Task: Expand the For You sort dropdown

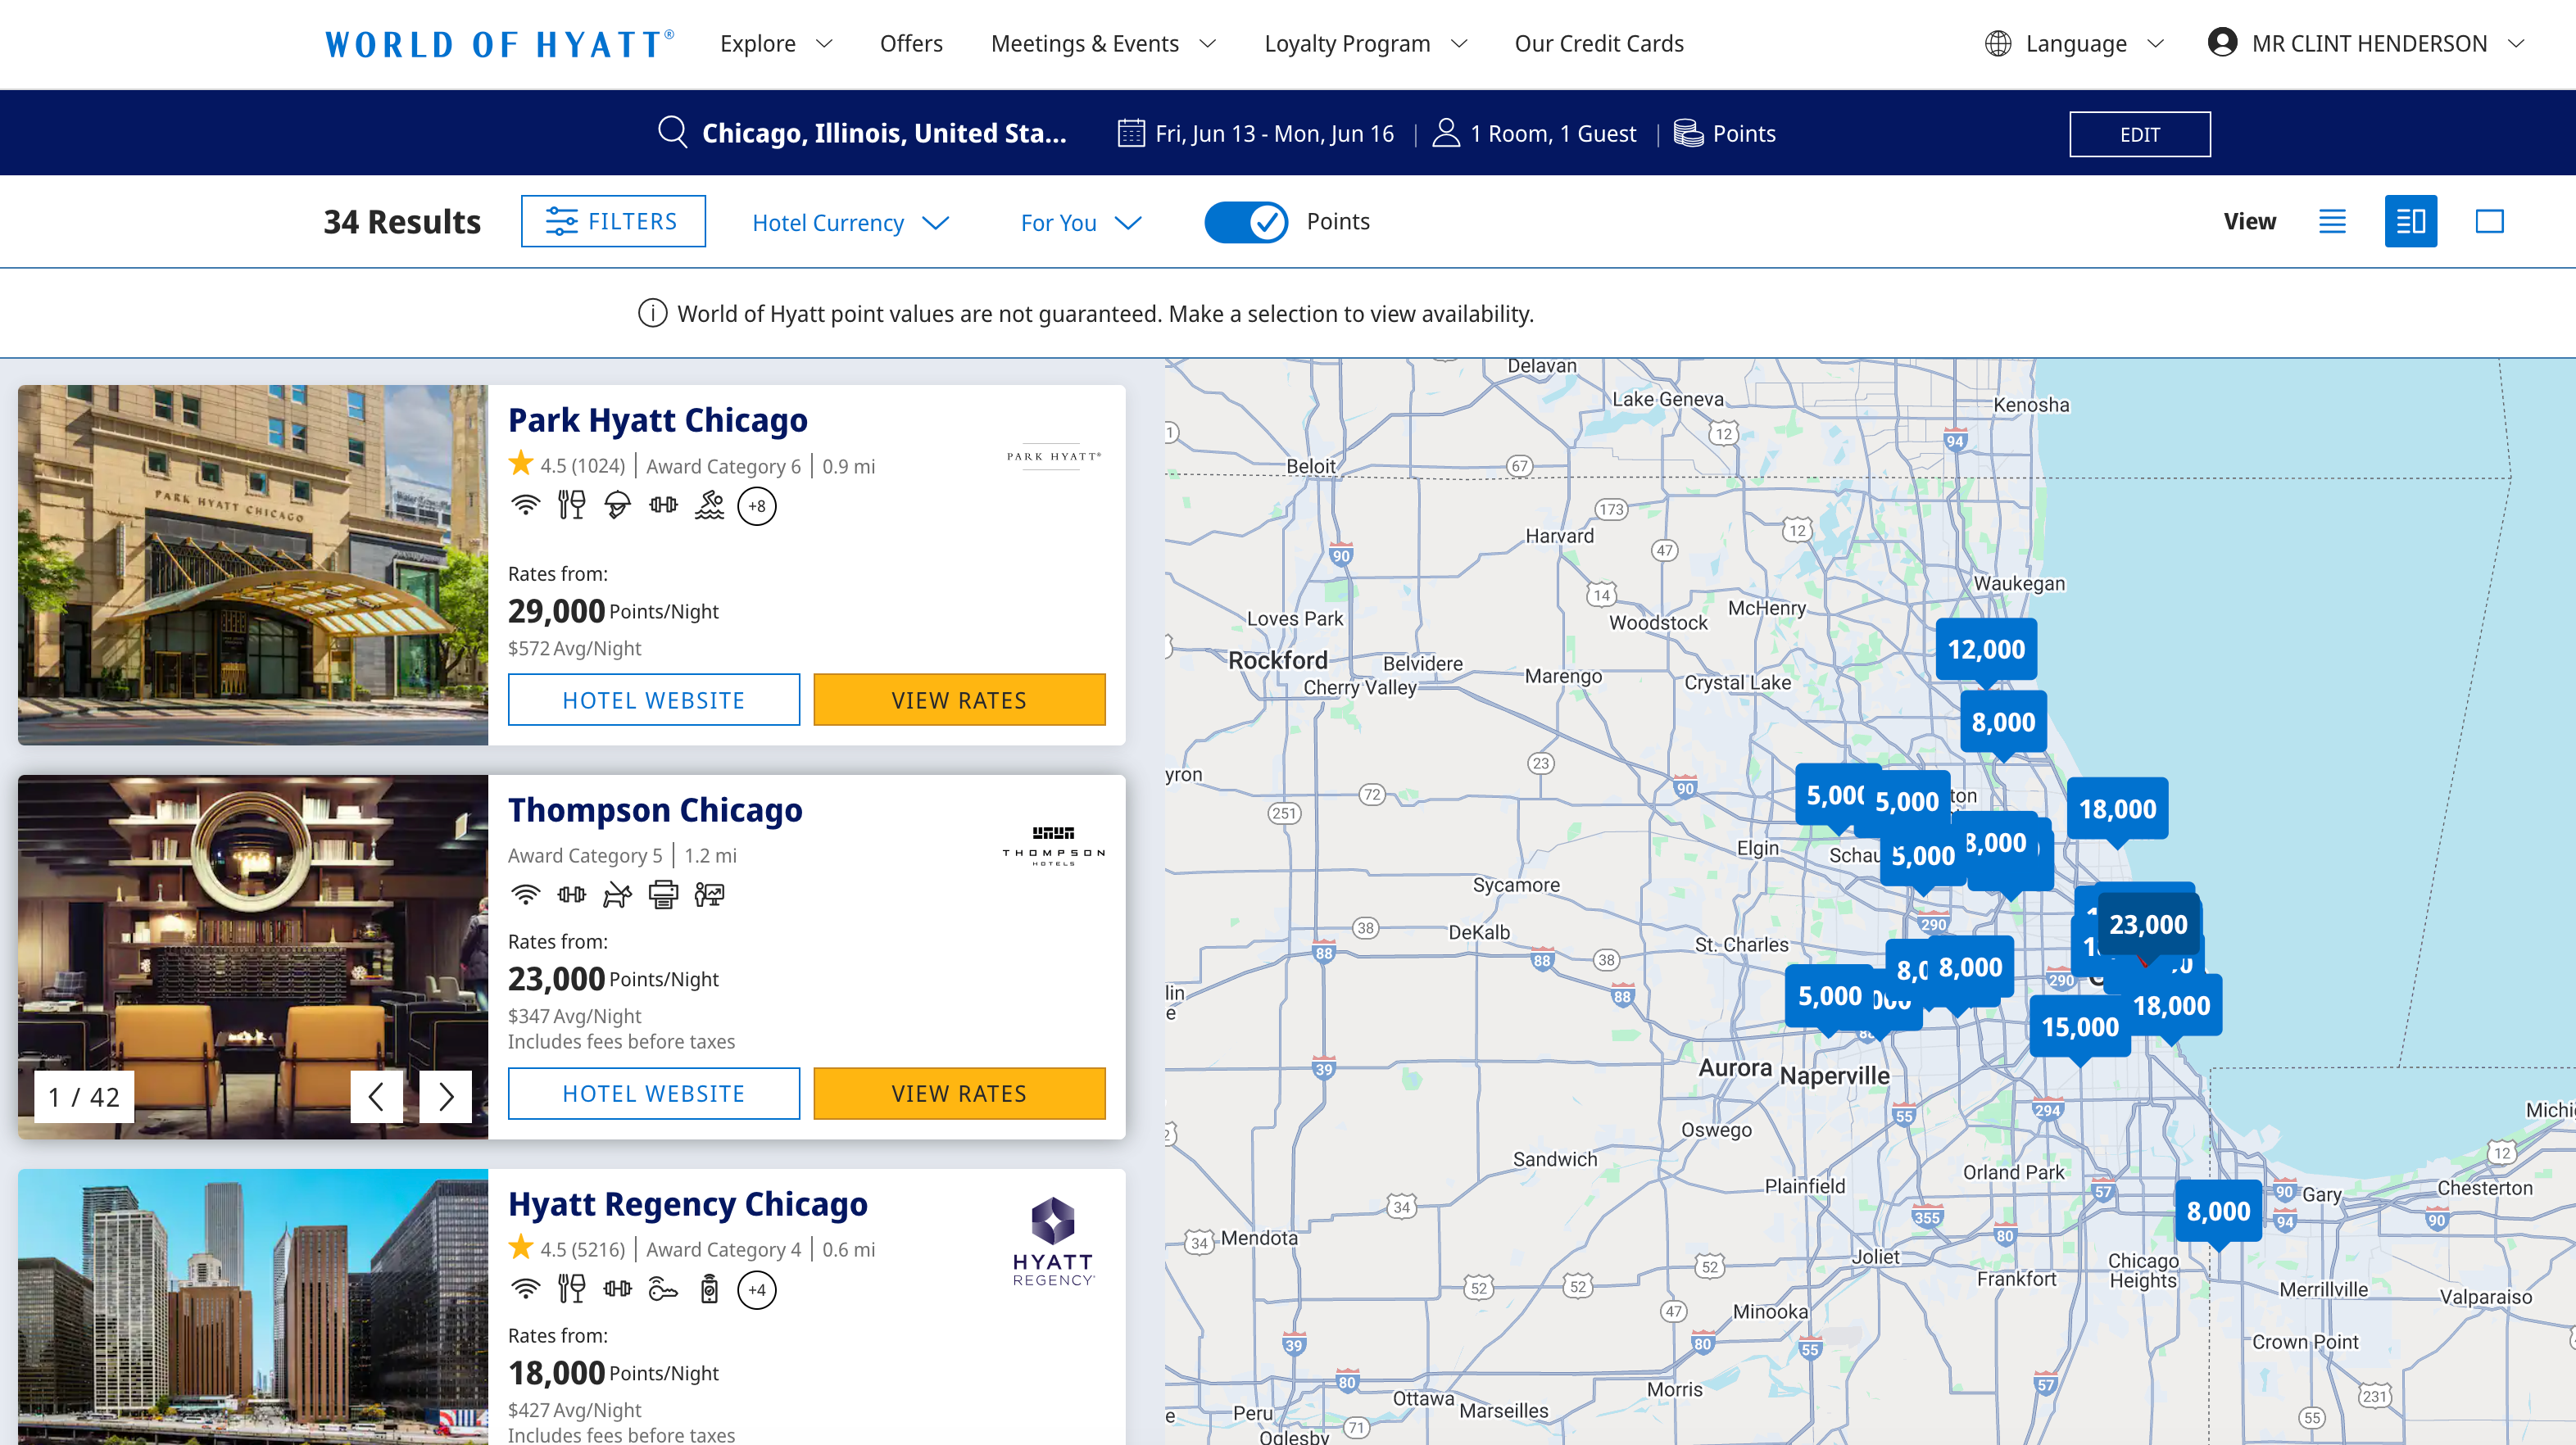Action: [x=1079, y=222]
